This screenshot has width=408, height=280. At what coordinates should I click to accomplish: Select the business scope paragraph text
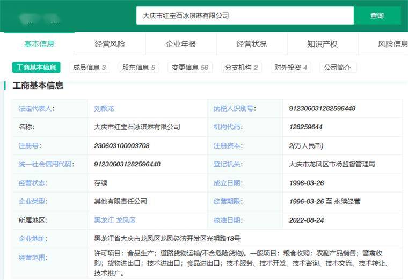pos(242,263)
